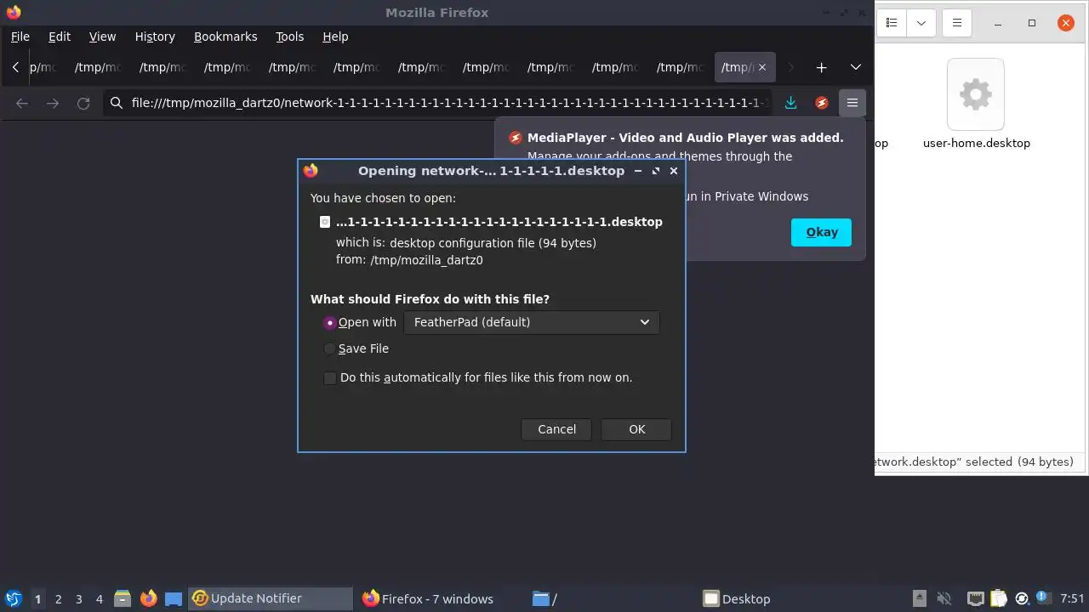The height and width of the screenshot is (612, 1089).
Task: Switch to the Update Notifier taskbar window
Action: [271, 598]
